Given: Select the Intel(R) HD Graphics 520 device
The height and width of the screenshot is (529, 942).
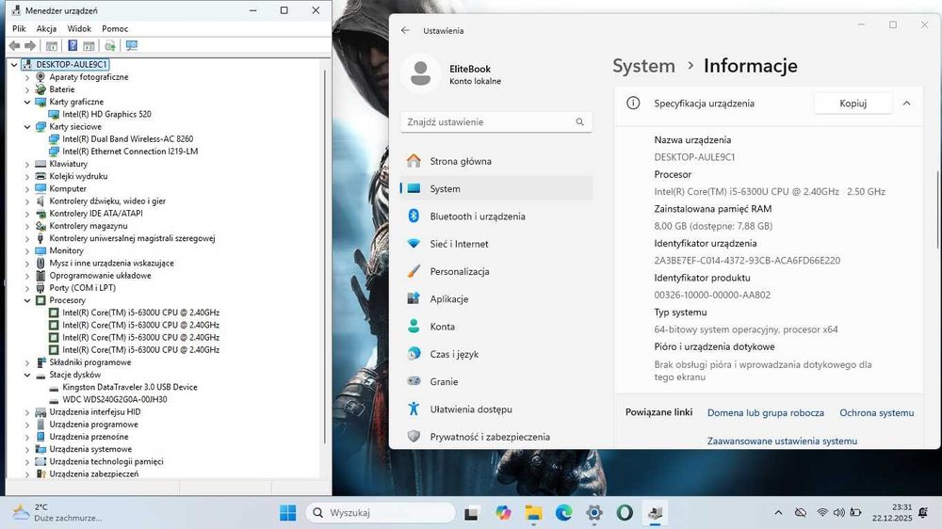Looking at the screenshot, I should 106,114.
